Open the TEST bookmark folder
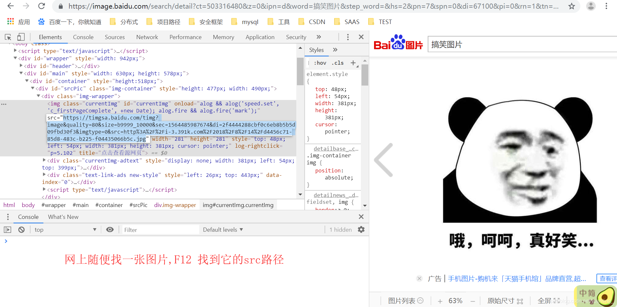The width and height of the screenshot is (617, 307). click(380, 22)
